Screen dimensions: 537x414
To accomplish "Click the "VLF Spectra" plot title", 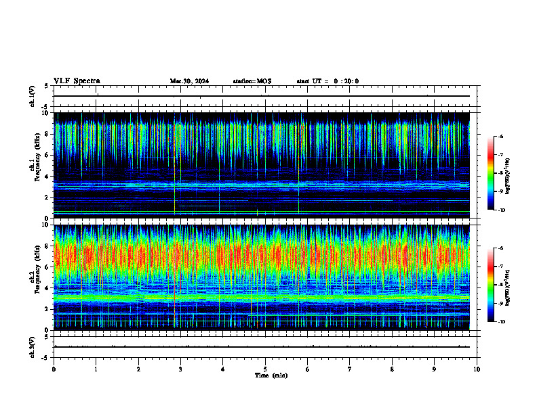I will (x=77, y=81).
